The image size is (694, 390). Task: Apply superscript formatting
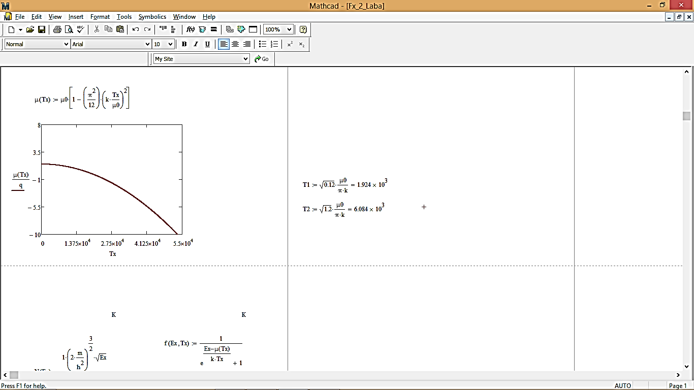click(290, 44)
